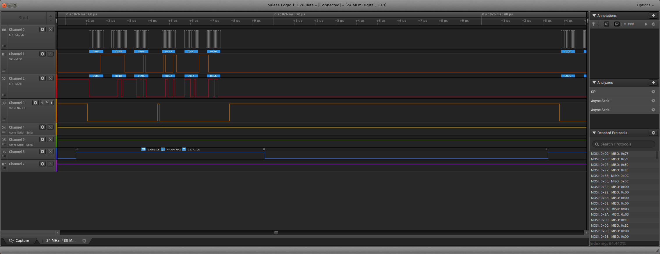Select timing marker A1 in annotations
Screen dimensions: 660x254
coord(606,24)
